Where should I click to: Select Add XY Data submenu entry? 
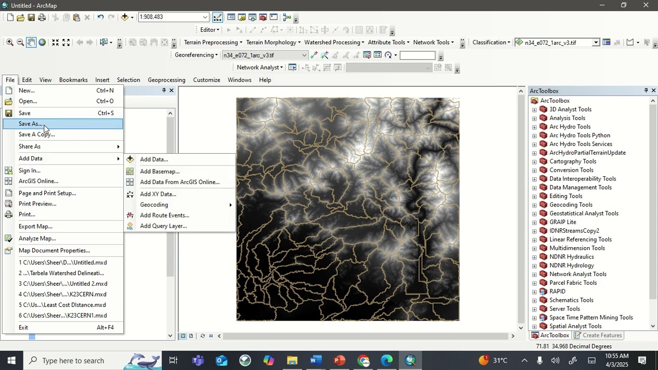(x=180, y=194)
